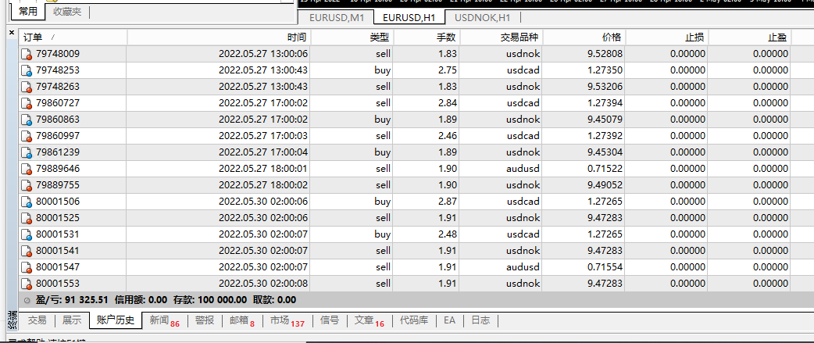Screen dimensions: 814x343
Task: Click the summary icon beside 盈/亏 balance line
Action: [27, 300]
